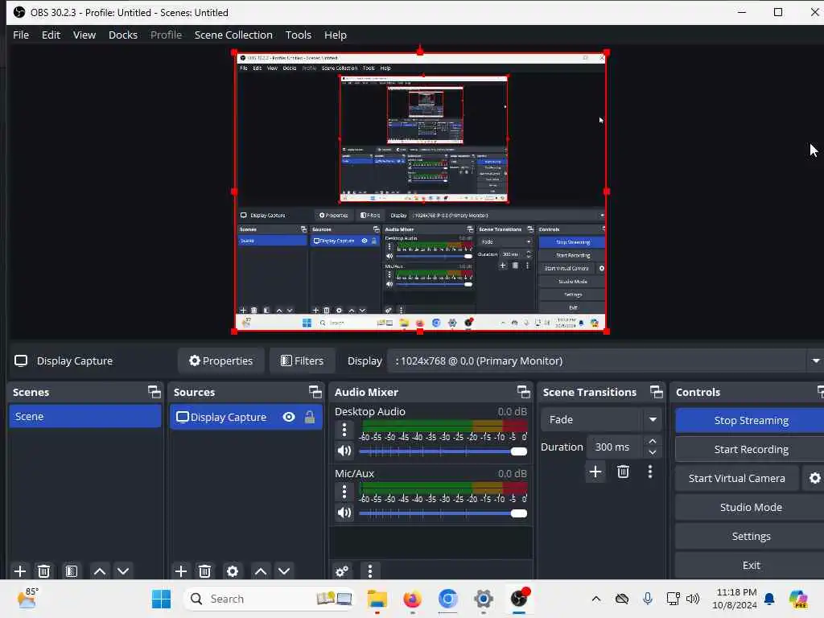Mute Mic/Aux speaker icon

[x=344, y=513]
